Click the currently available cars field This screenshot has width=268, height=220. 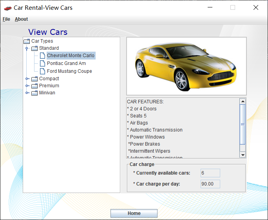210,173
